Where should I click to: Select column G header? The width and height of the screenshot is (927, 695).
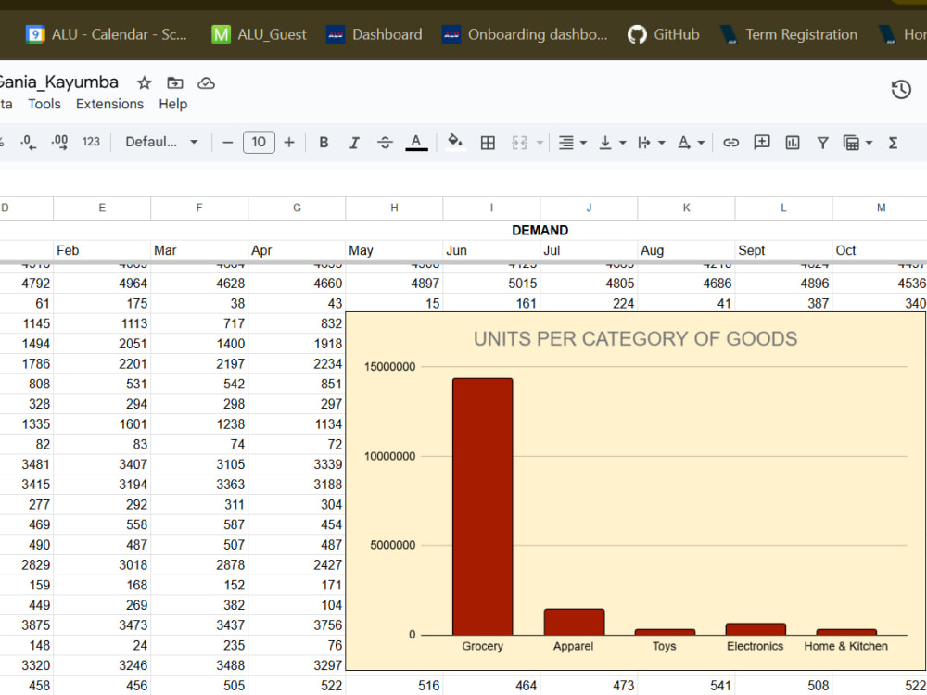click(x=297, y=208)
